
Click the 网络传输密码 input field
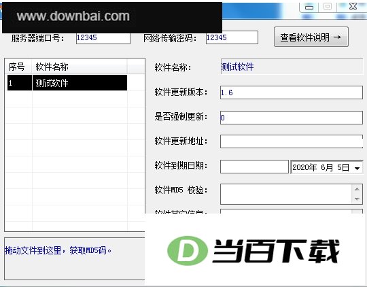[x=232, y=37]
